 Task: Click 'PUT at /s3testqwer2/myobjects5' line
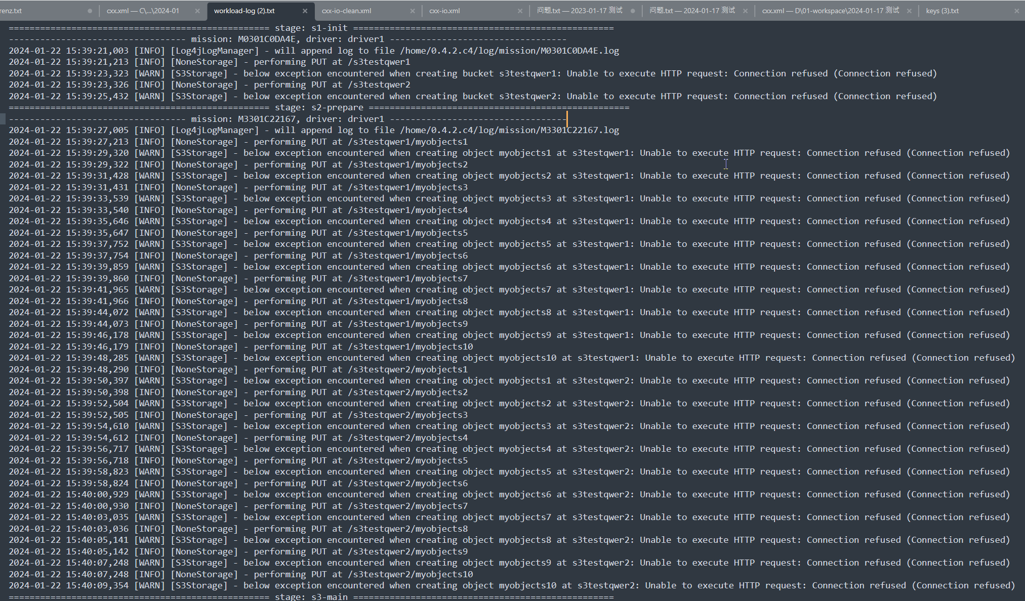click(x=238, y=460)
